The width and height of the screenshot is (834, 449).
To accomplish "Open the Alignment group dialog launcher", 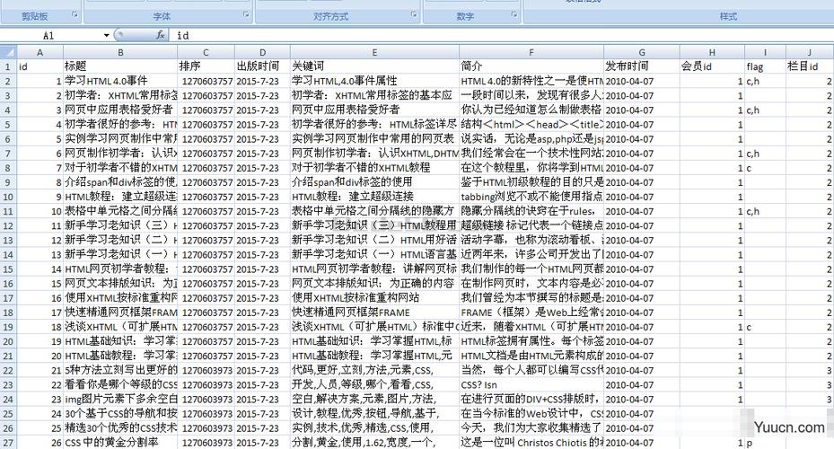I will [414, 15].
